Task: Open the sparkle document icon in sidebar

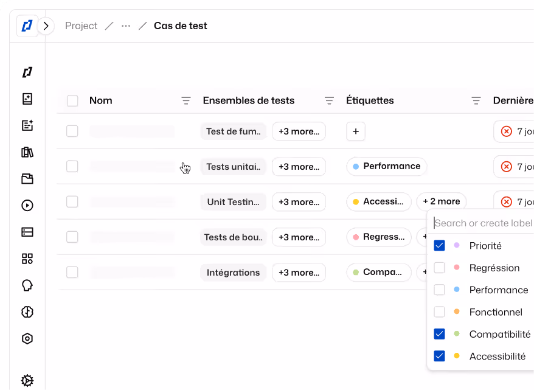Action: (27, 99)
